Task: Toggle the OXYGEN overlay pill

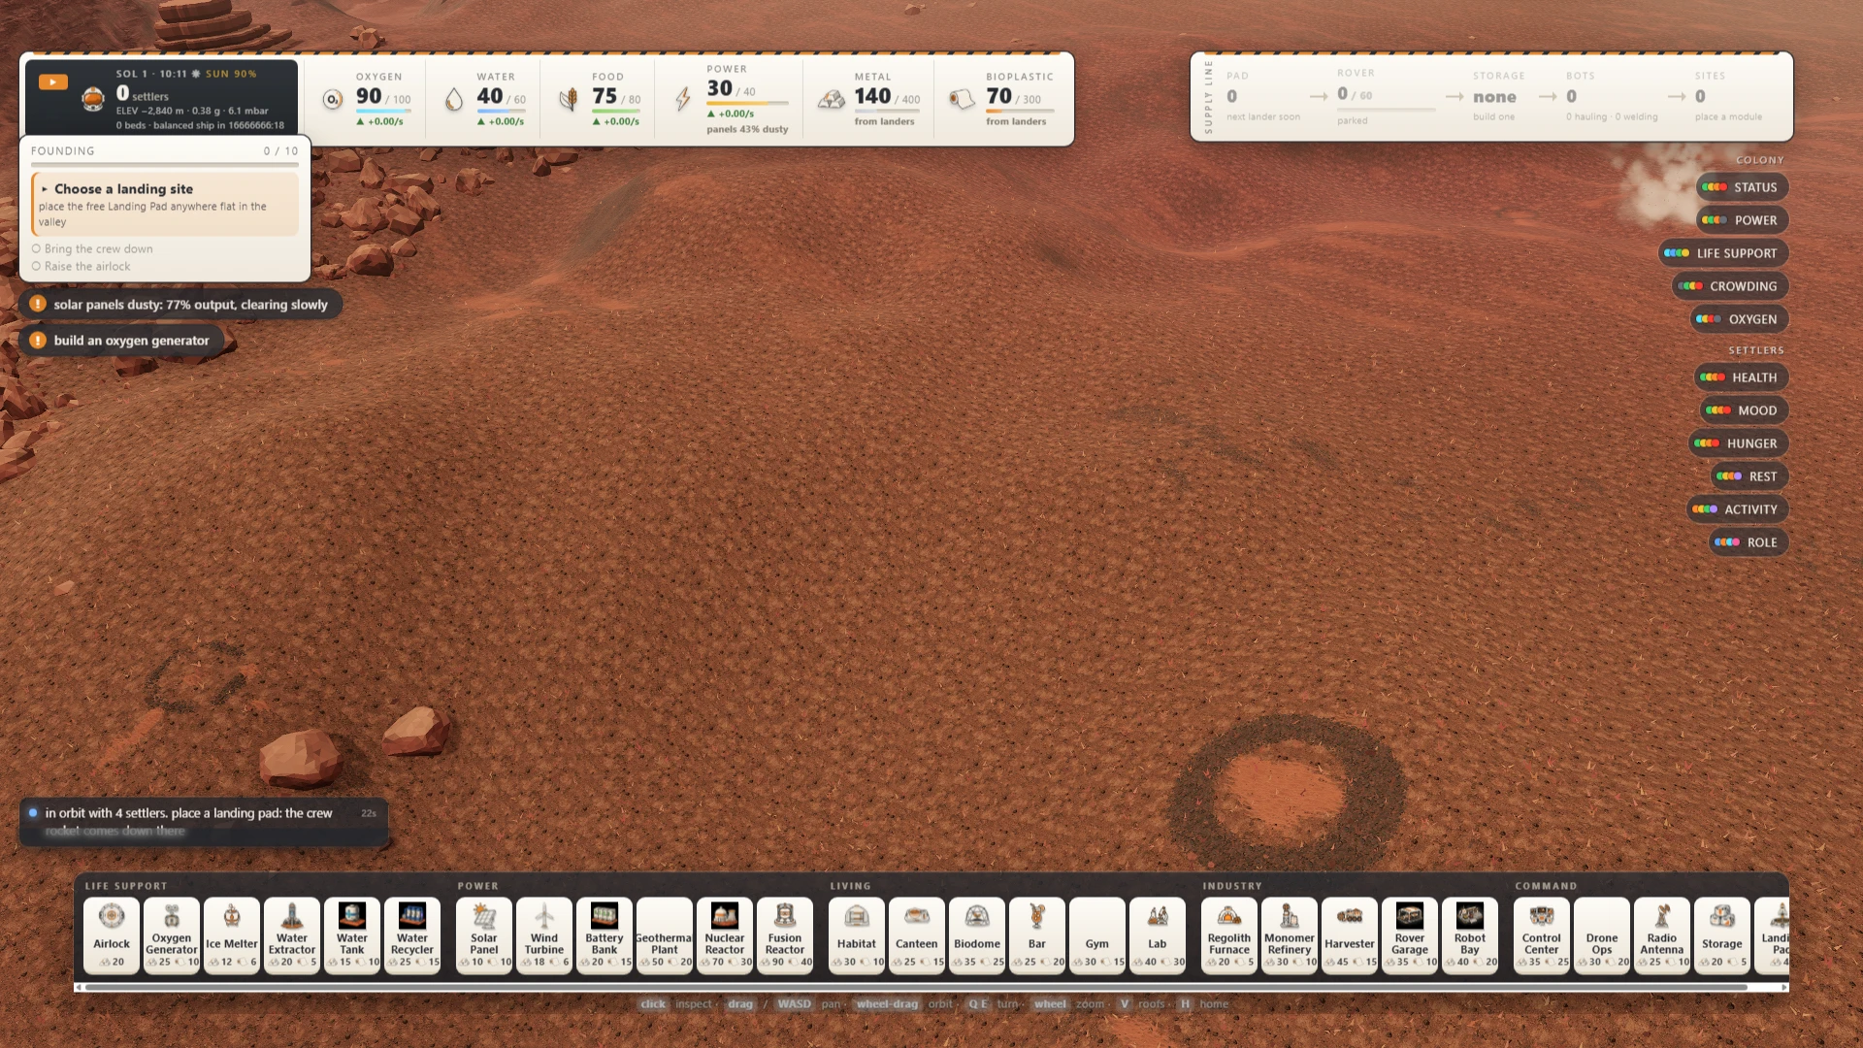Action: point(1740,319)
